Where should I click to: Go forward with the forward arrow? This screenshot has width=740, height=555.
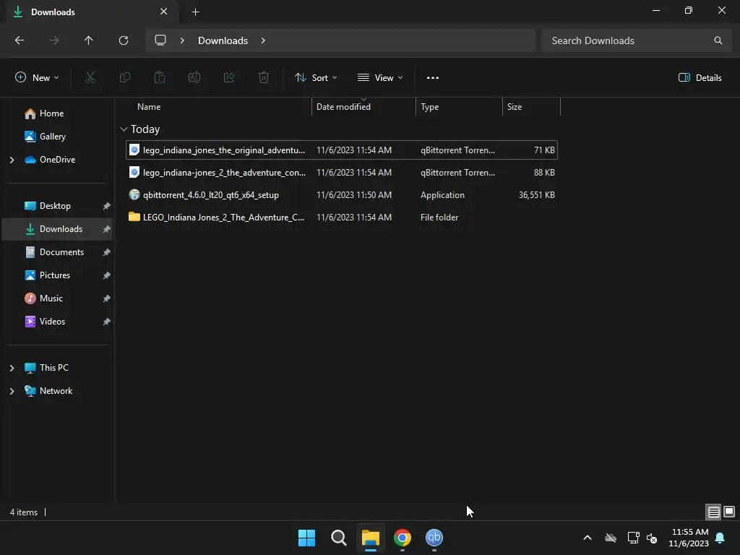coord(54,40)
